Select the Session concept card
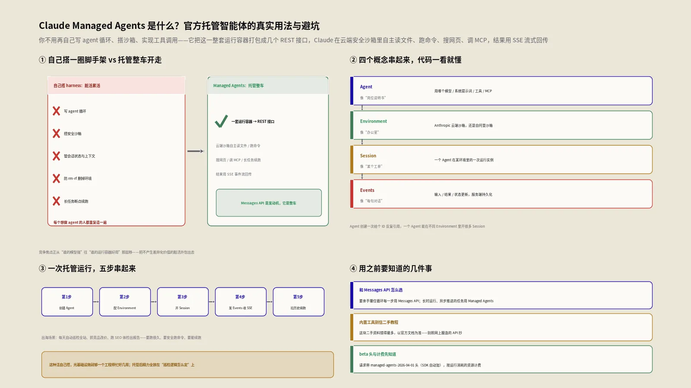The width and height of the screenshot is (691, 388). click(x=501, y=160)
